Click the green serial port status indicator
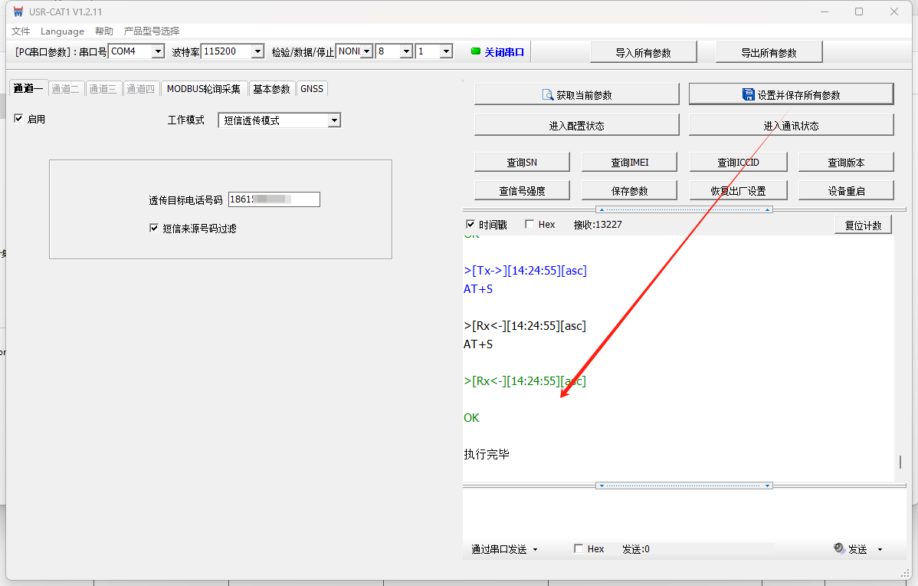Viewport: 918px width, 586px height. coord(476,51)
